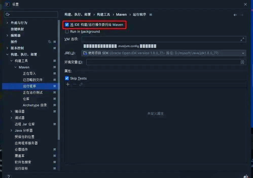Expand the 调试器 tree node
This screenshot has height=178, width=253.
[x=11, y=118]
